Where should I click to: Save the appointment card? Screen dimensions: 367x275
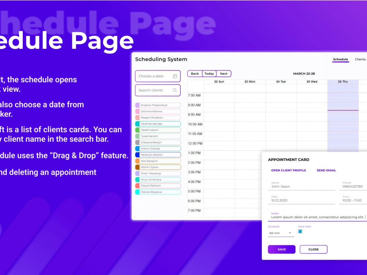point(281,249)
